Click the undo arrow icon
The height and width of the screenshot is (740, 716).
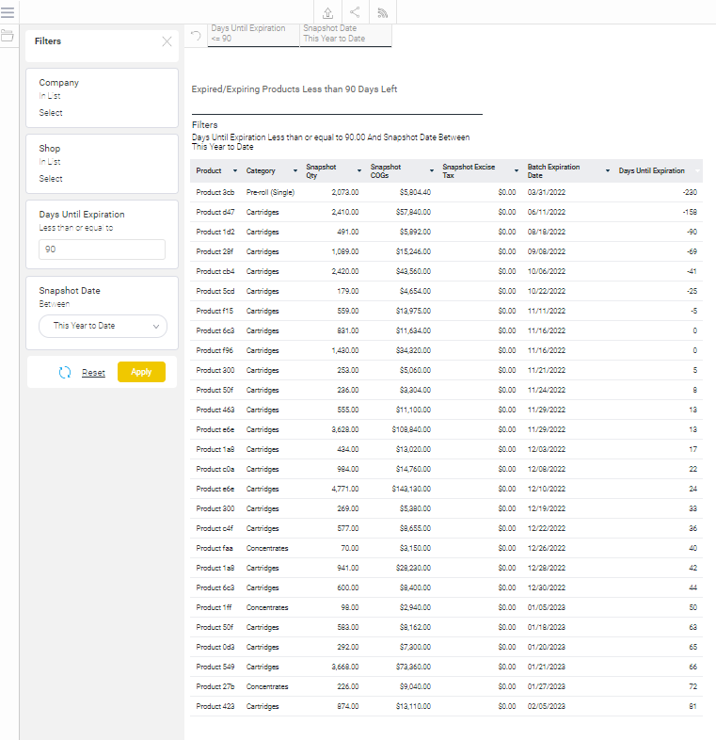[x=196, y=36]
